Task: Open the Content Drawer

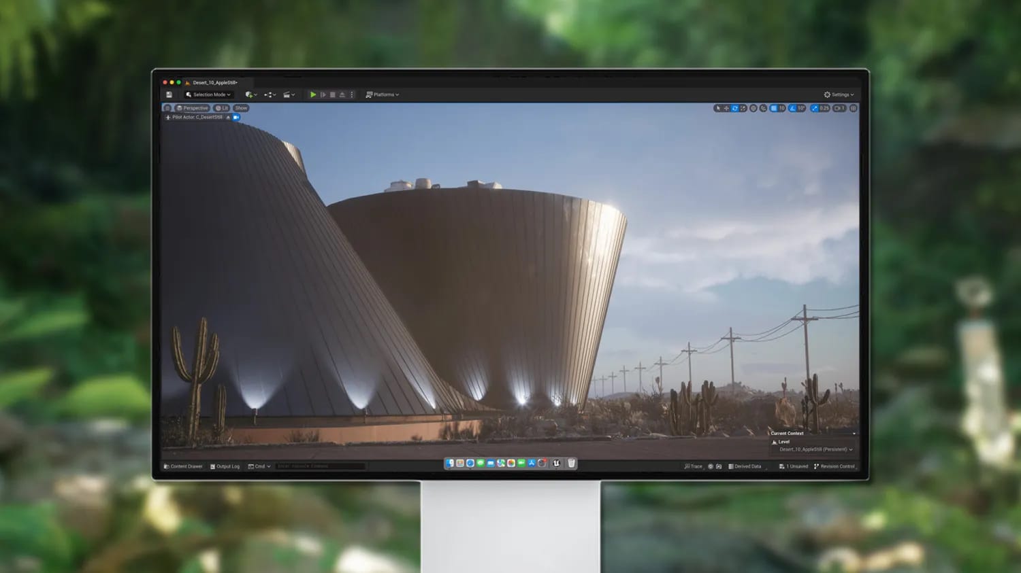Action: coord(184,466)
